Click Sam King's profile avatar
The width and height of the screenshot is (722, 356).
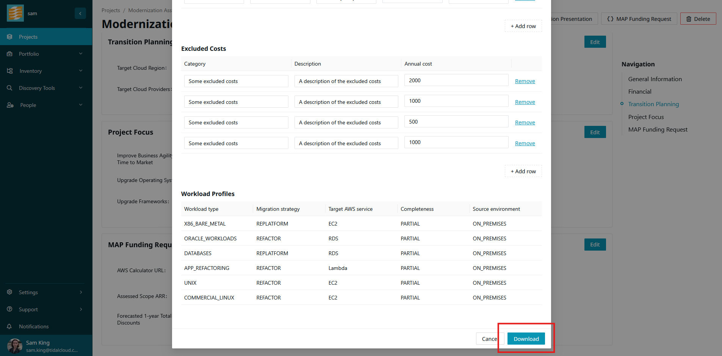15,346
